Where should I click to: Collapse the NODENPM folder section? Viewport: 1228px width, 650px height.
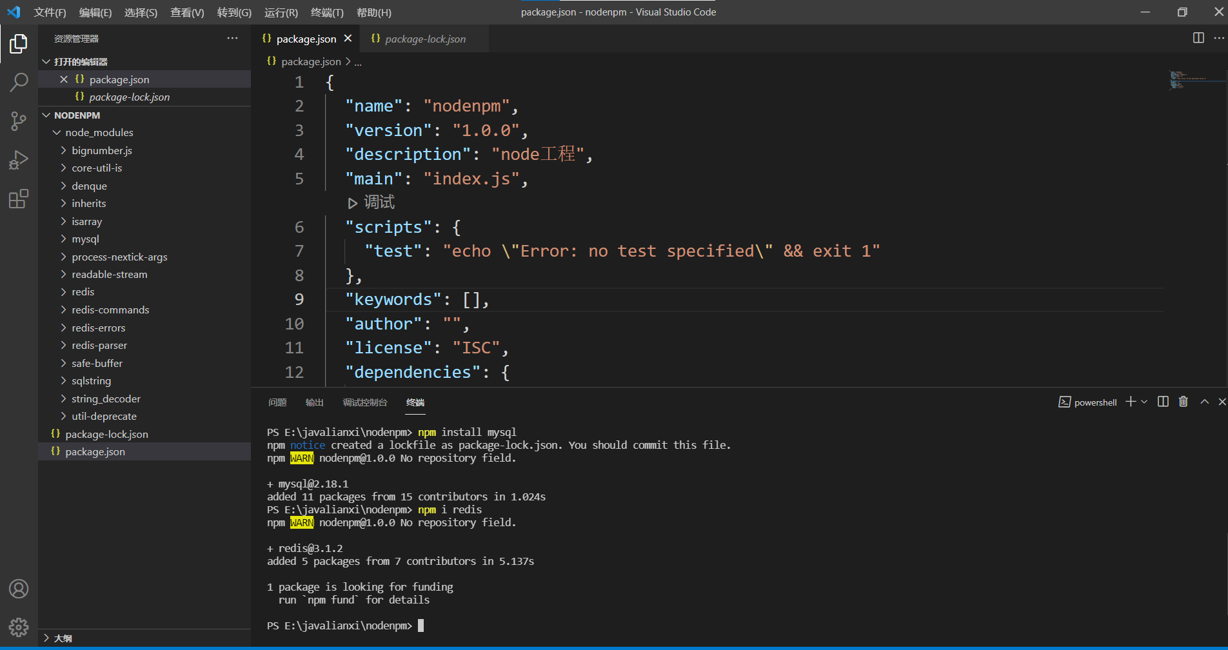point(46,115)
